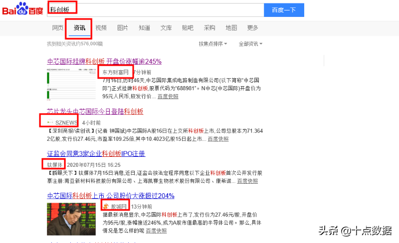Click the 东方财富网 source label
This screenshot has width=399, height=243.
point(116,72)
